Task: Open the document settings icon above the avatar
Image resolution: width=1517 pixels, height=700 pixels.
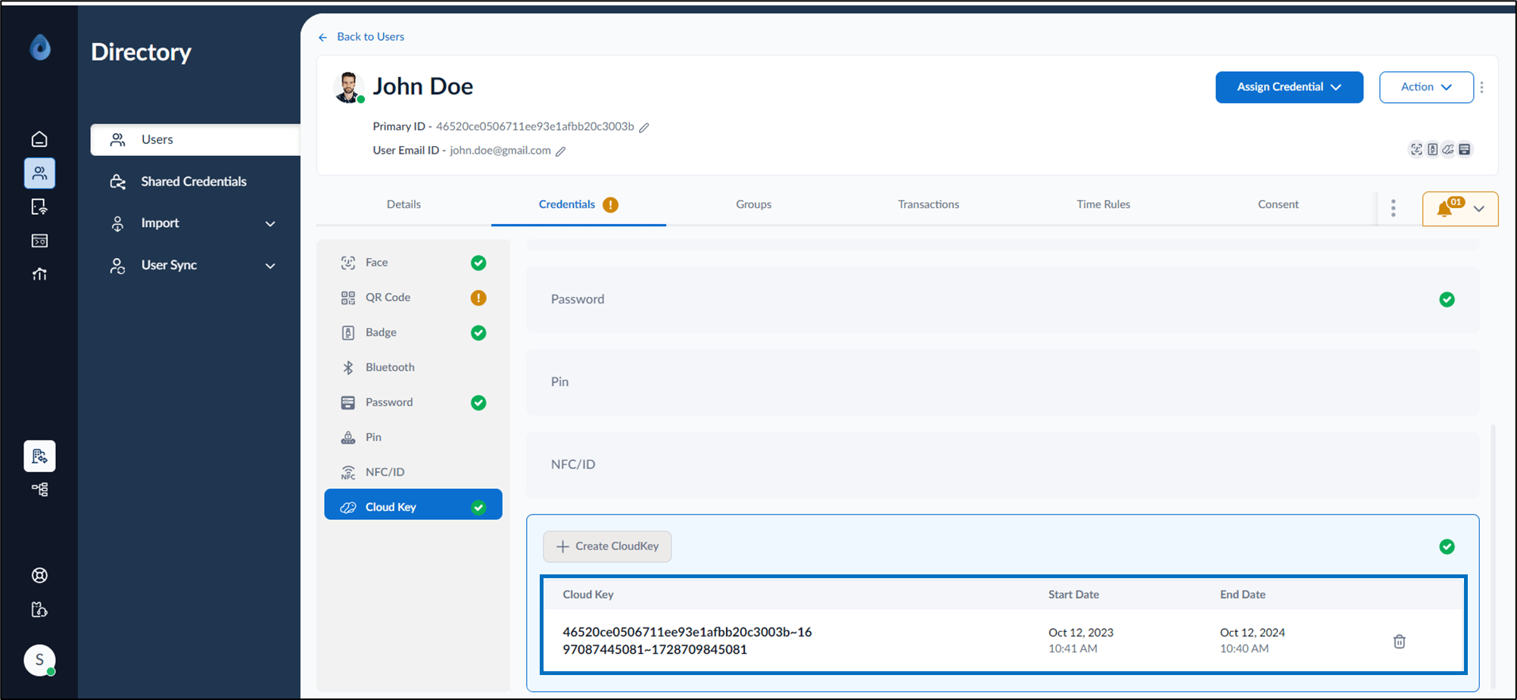Action: coord(39,609)
